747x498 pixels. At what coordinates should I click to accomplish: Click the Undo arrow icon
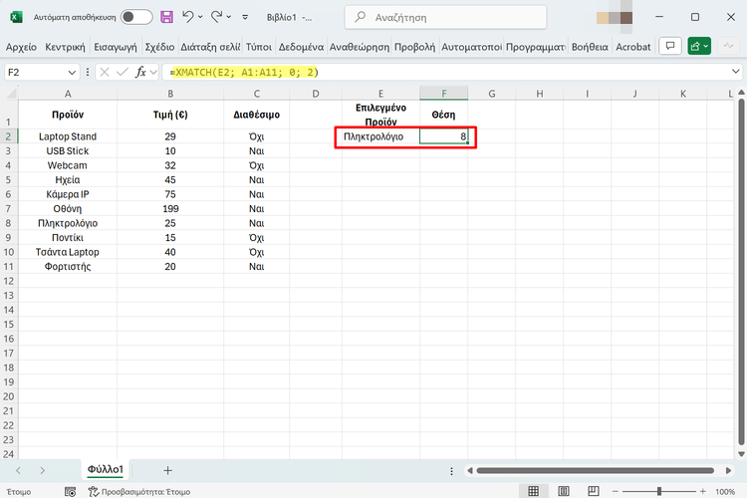coord(189,17)
